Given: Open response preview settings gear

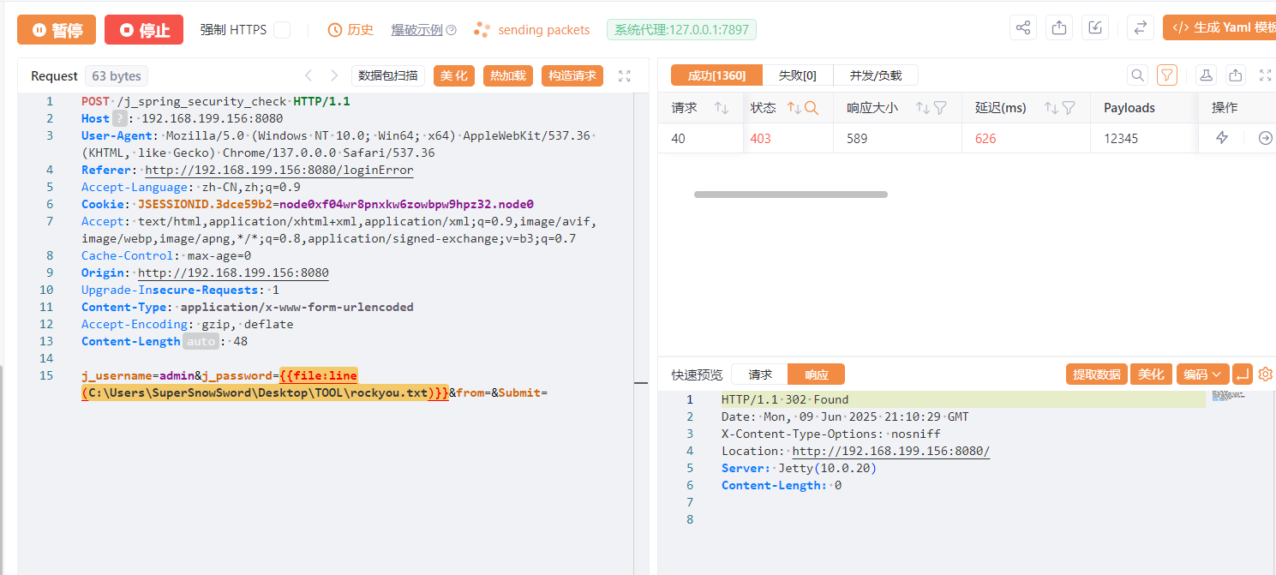Looking at the screenshot, I should coord(1266,374).
